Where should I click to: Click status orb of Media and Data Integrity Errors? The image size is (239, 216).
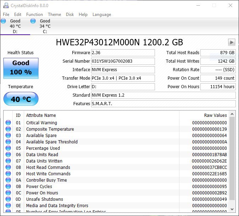[8, 206]
